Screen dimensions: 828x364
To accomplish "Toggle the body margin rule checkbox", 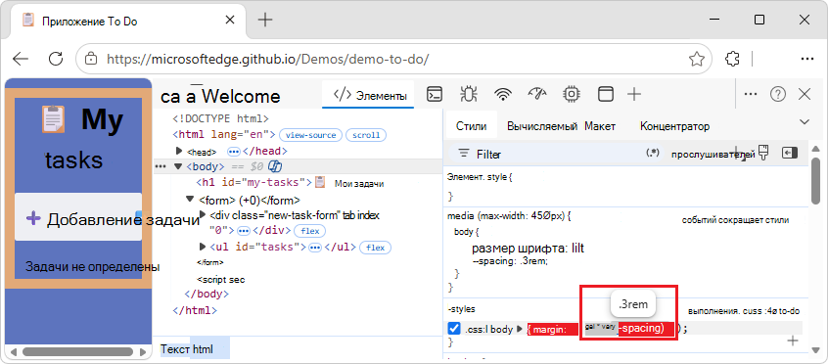I will coord(454,329).
